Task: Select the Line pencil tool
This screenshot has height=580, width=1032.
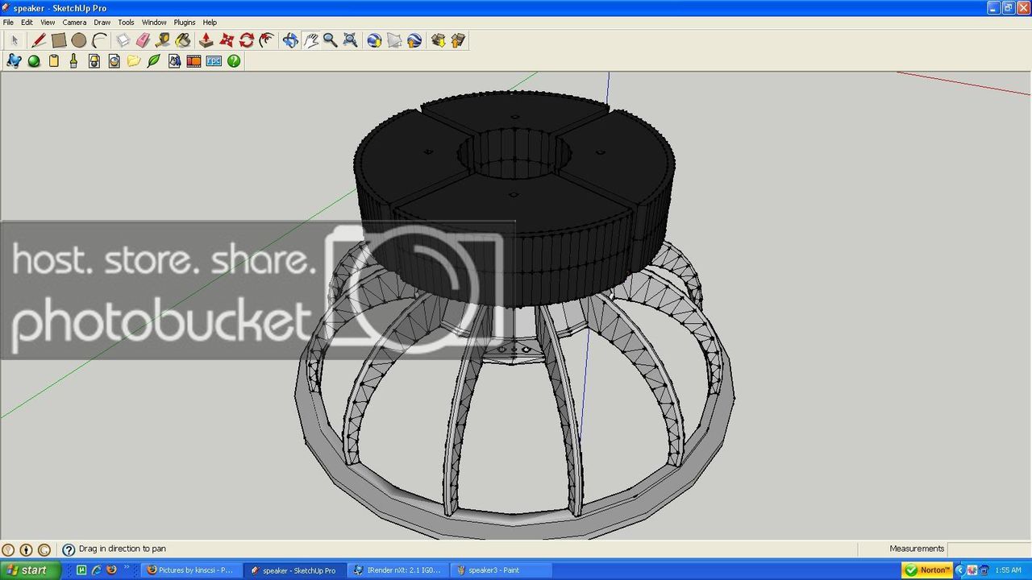Action: 39,40
